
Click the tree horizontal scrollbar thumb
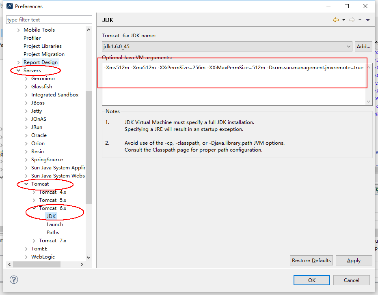[x=37, y=264]
